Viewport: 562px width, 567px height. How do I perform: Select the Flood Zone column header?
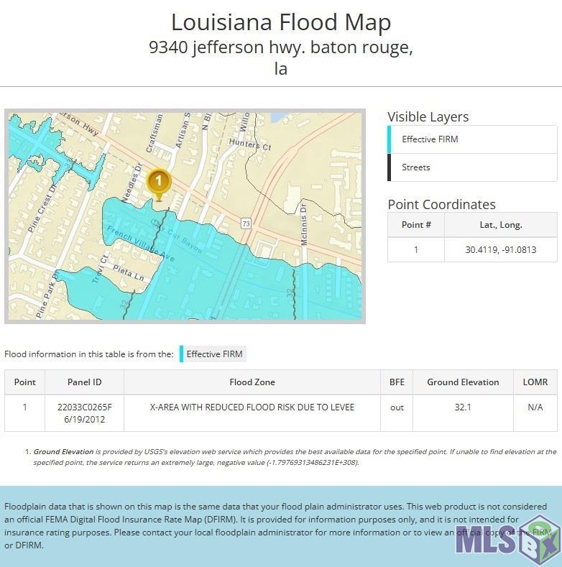(x=252, y=382)
